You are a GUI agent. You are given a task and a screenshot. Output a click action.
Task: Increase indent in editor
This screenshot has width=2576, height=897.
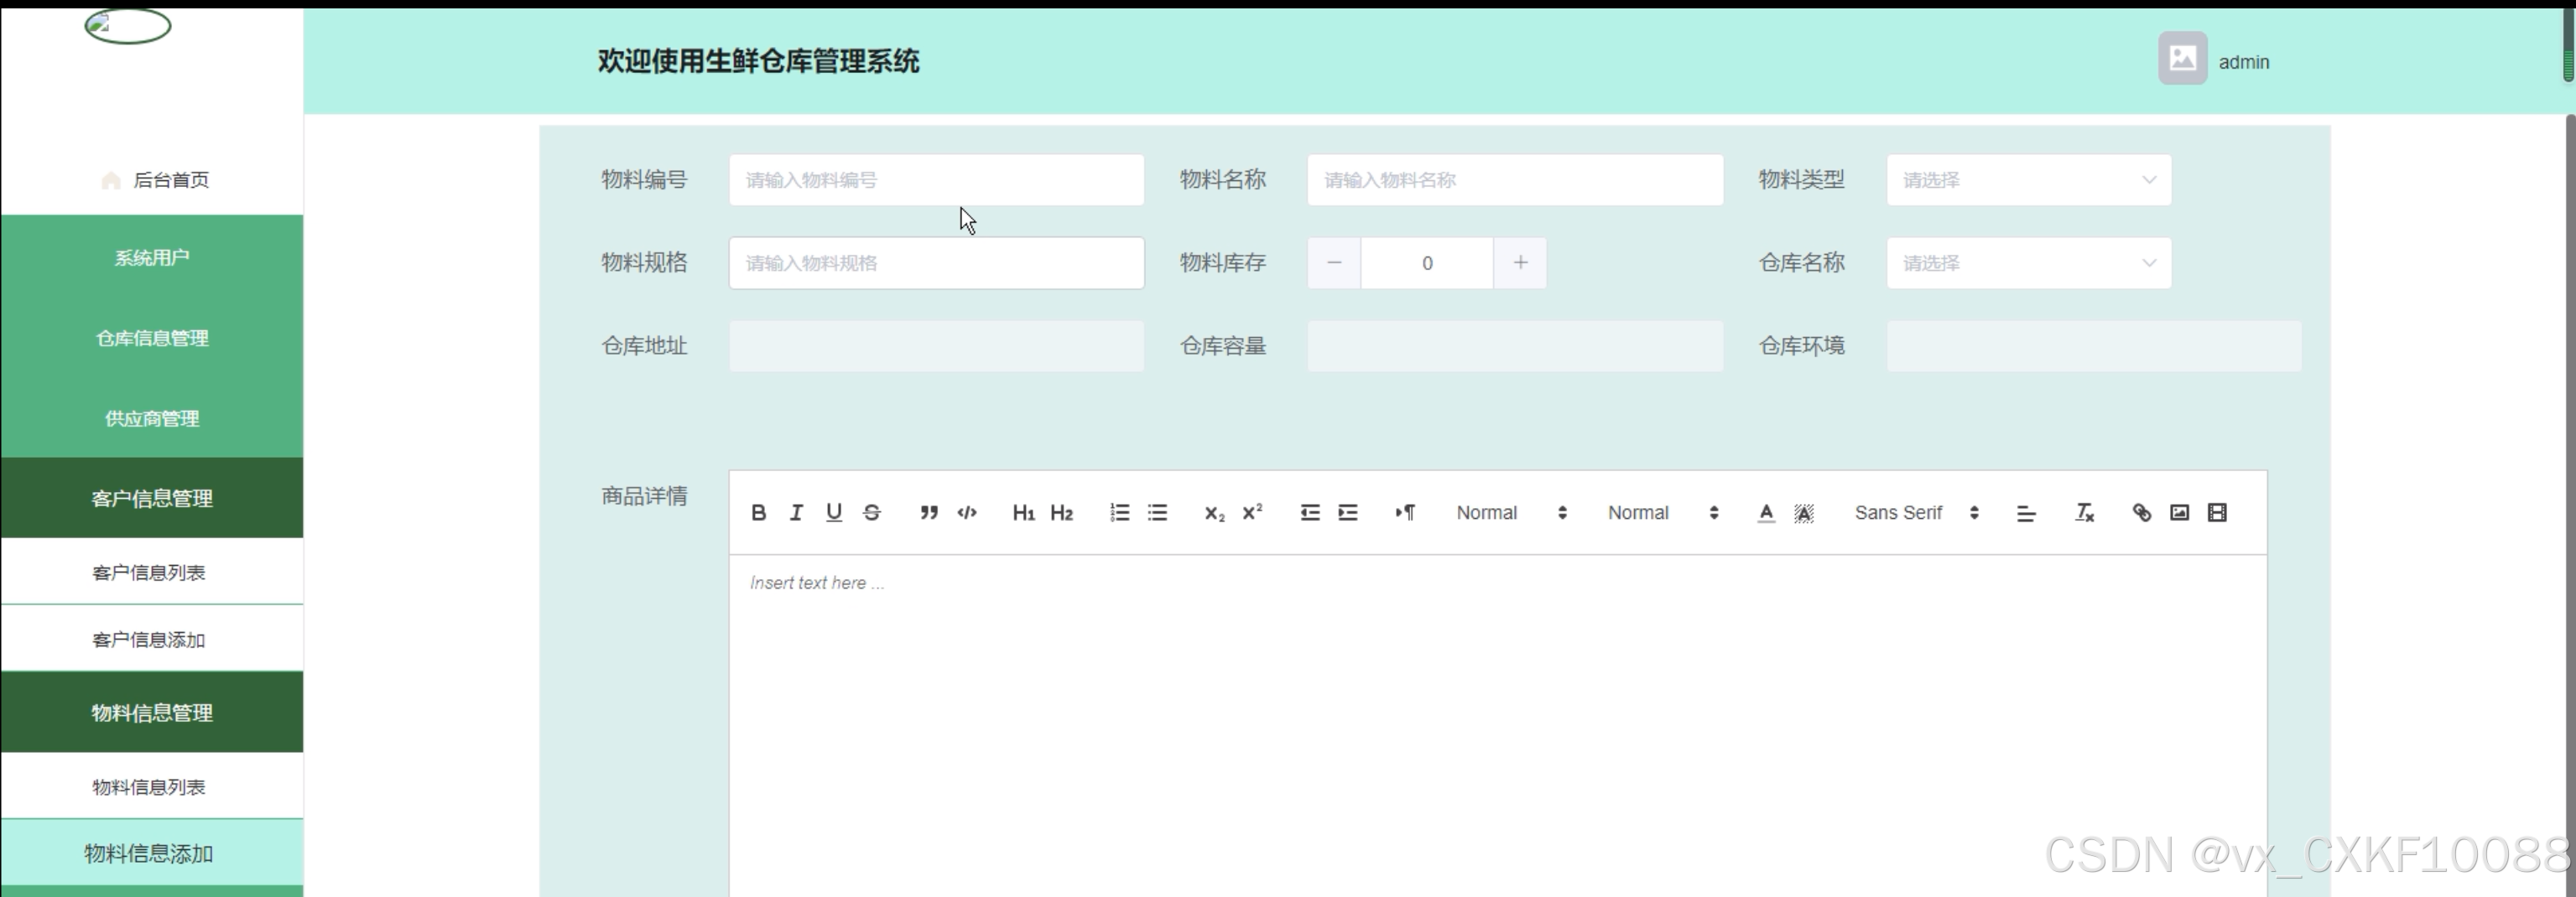tap(1348, 512)
